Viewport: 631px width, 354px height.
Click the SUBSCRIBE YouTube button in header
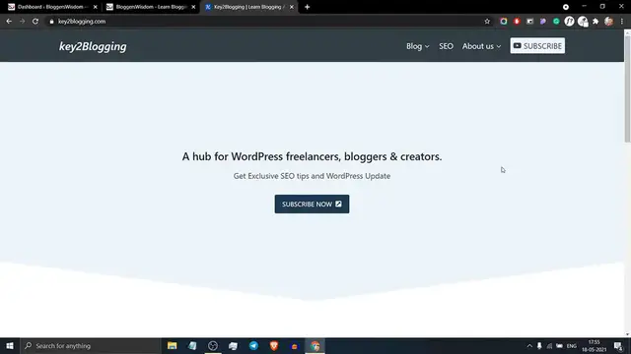click(537, 46)
